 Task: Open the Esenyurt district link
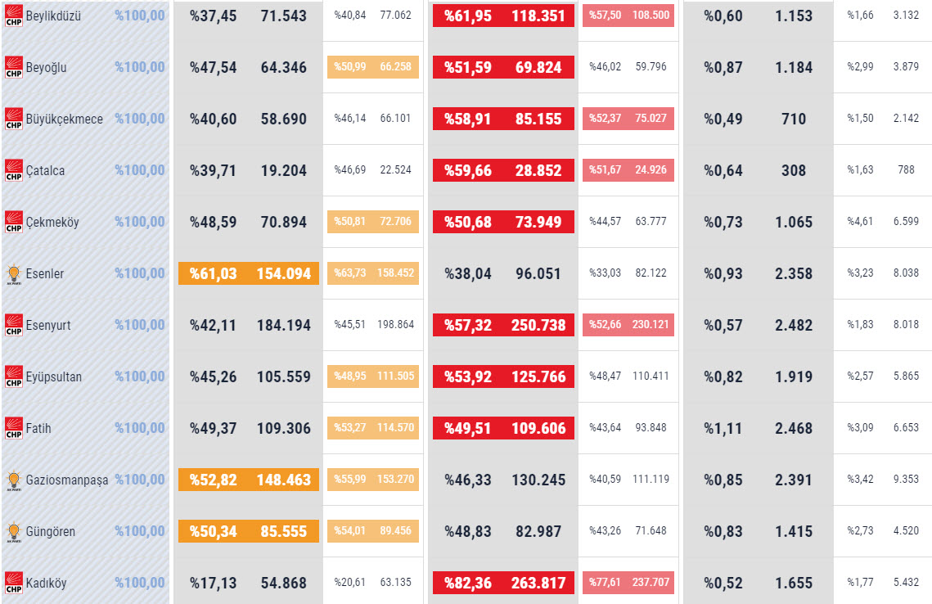coord(48,325)
